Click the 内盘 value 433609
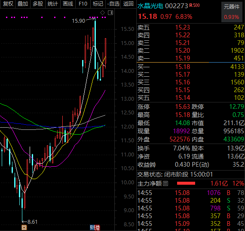This screenshot has height=231, width=245. tap(233, 139)
